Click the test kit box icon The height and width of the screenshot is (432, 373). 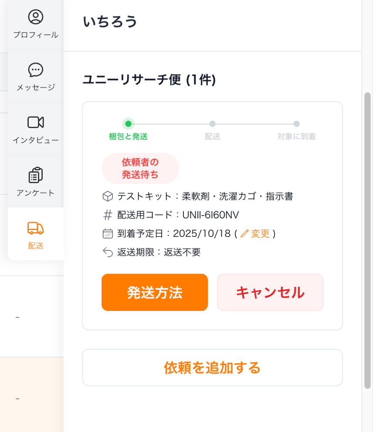click(108, 196)
